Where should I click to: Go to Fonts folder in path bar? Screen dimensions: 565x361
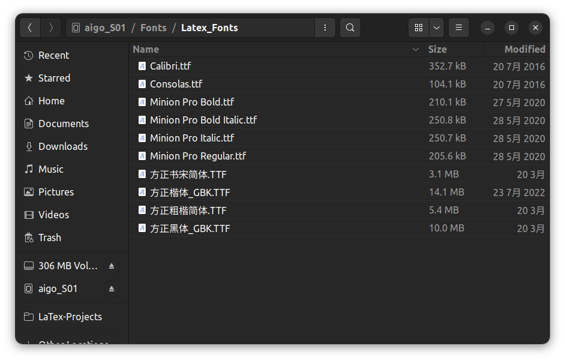coord(153,28)
